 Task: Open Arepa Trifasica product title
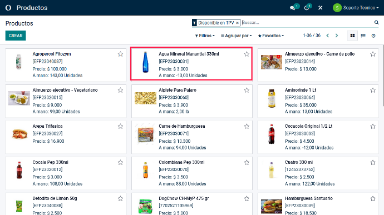pos(47,126)
